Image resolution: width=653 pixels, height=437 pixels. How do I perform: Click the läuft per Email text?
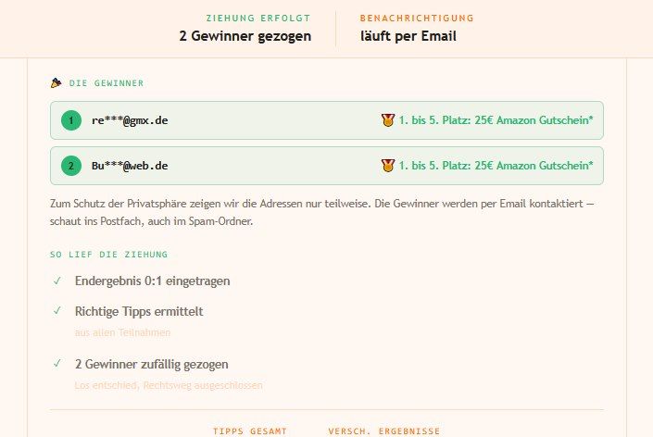[x=408, y=36]
